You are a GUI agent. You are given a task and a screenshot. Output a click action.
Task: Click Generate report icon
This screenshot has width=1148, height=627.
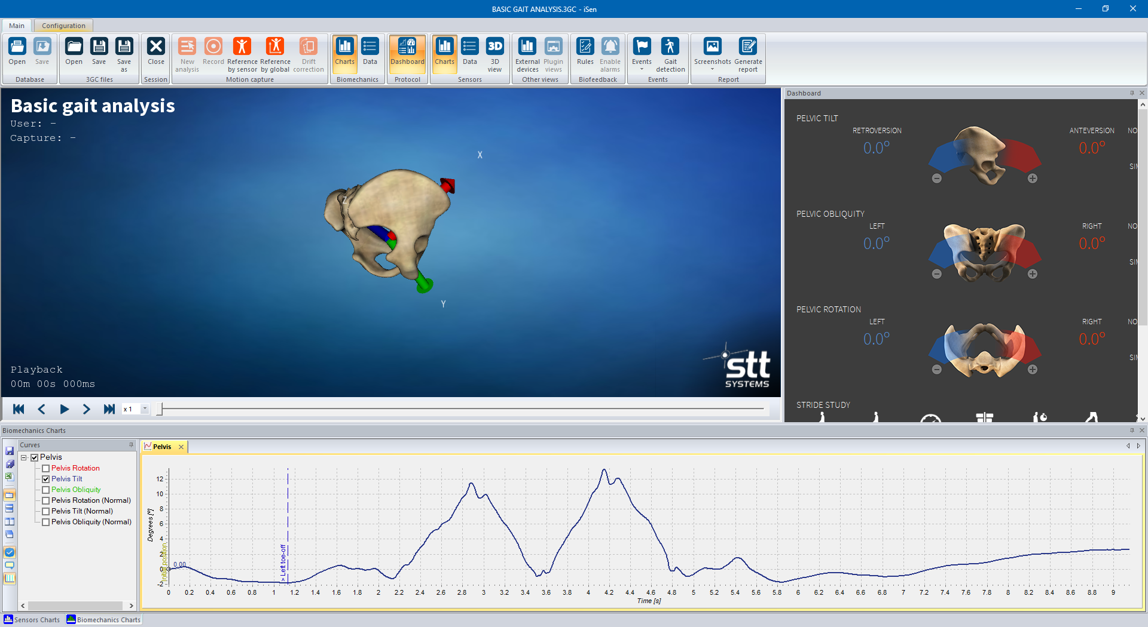click(x=748, y=55)
